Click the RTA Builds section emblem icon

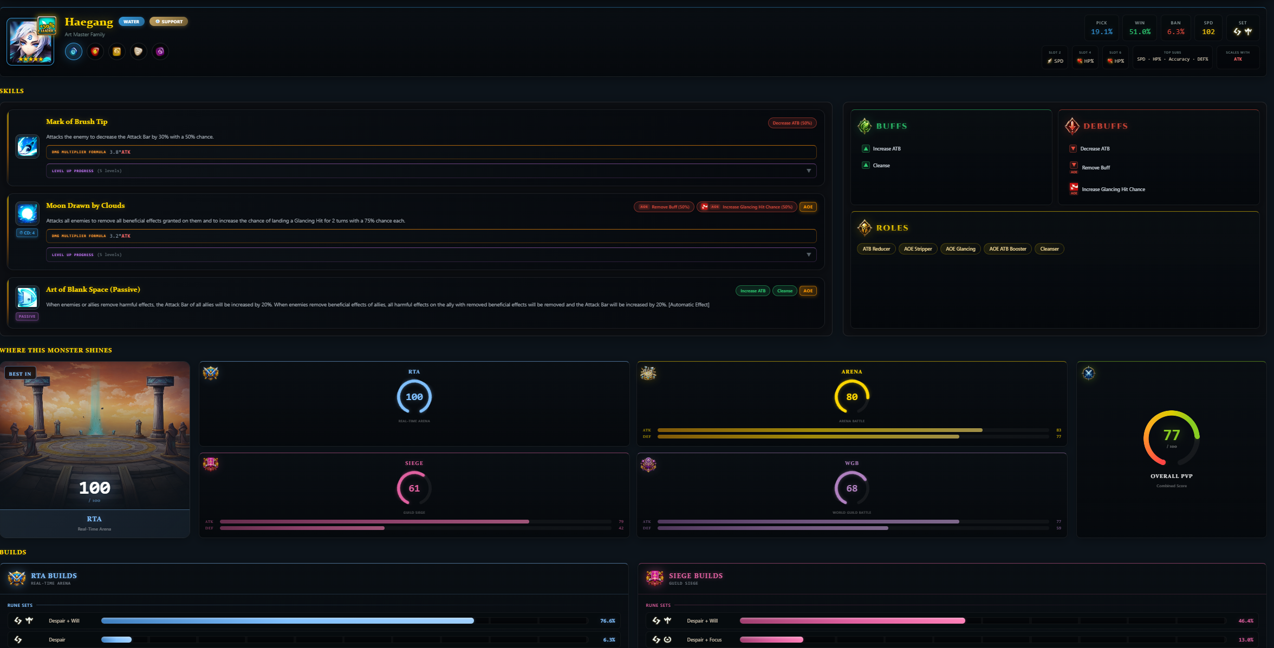(17, 578)
